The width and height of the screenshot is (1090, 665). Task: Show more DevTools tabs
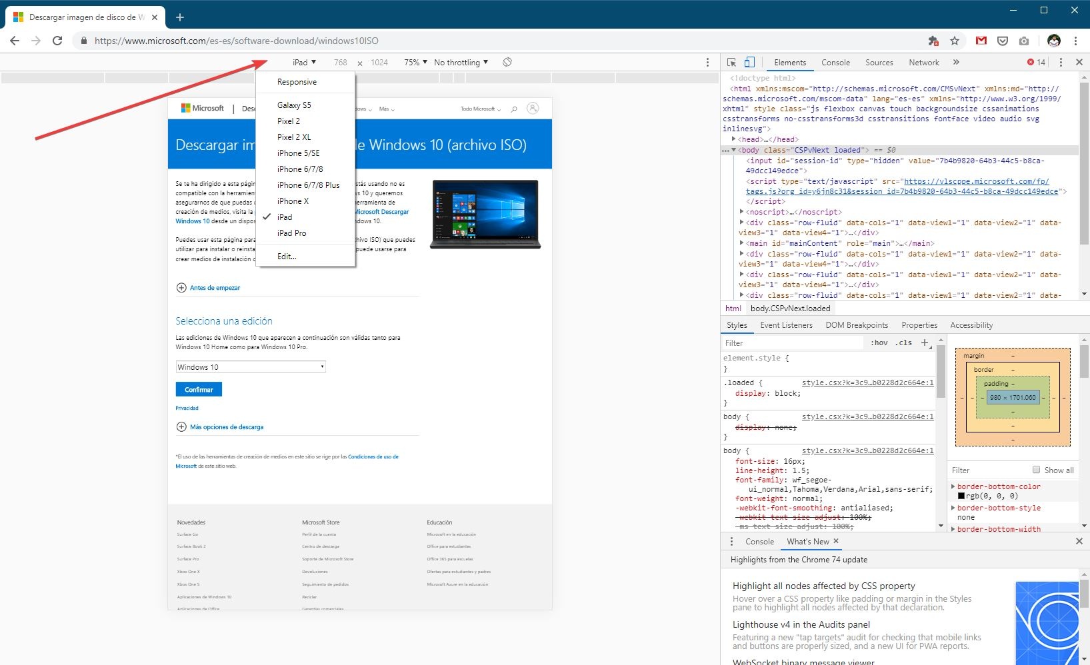click(x=956, y=62)
